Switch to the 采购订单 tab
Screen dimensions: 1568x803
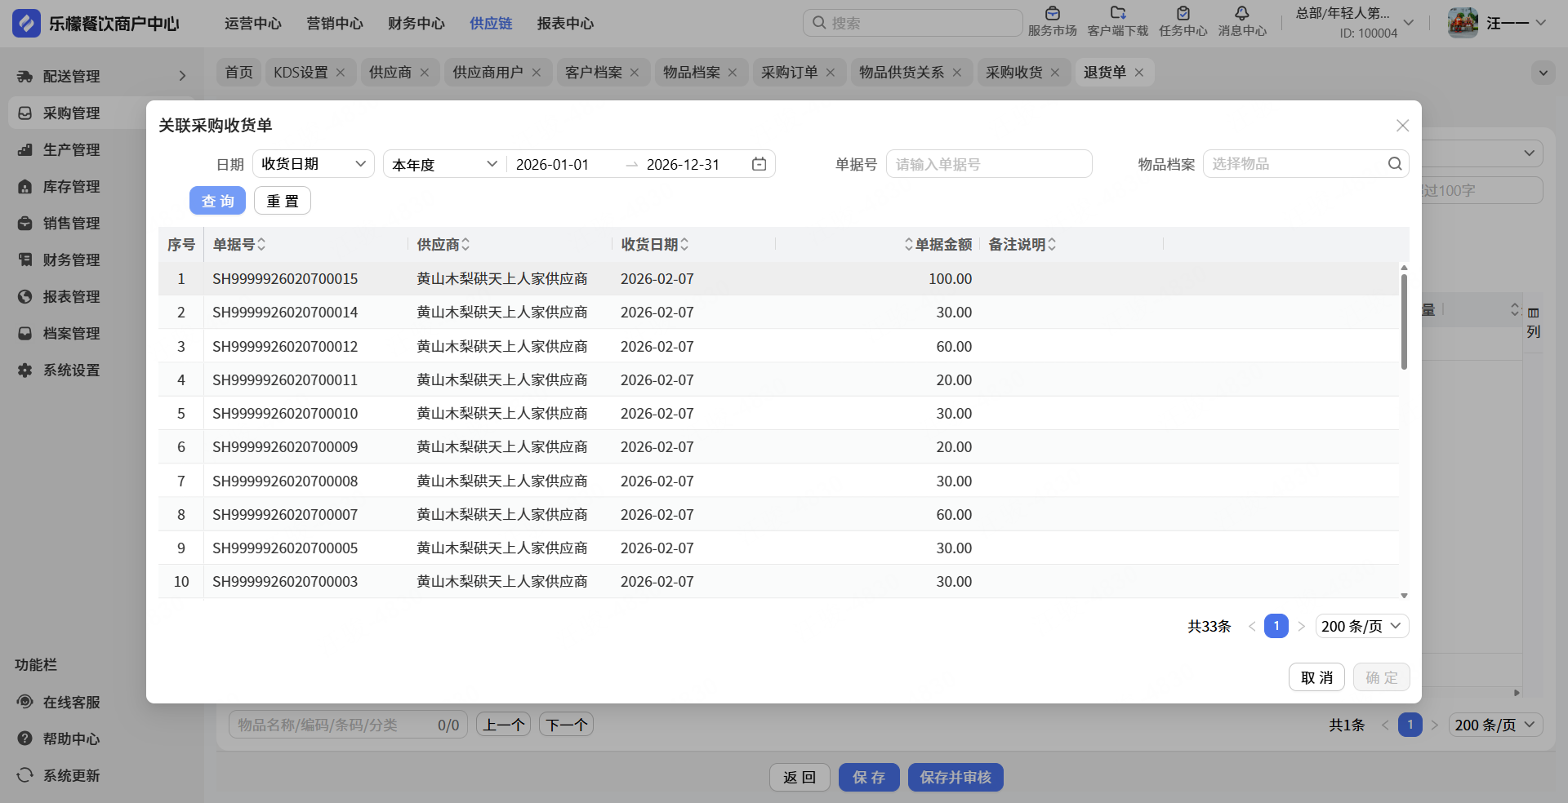789,73
